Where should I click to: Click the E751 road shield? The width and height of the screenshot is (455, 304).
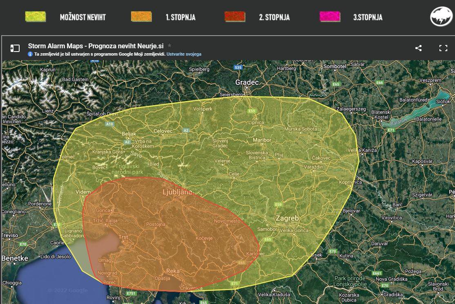pyautogui.click(x=131, y=293)
